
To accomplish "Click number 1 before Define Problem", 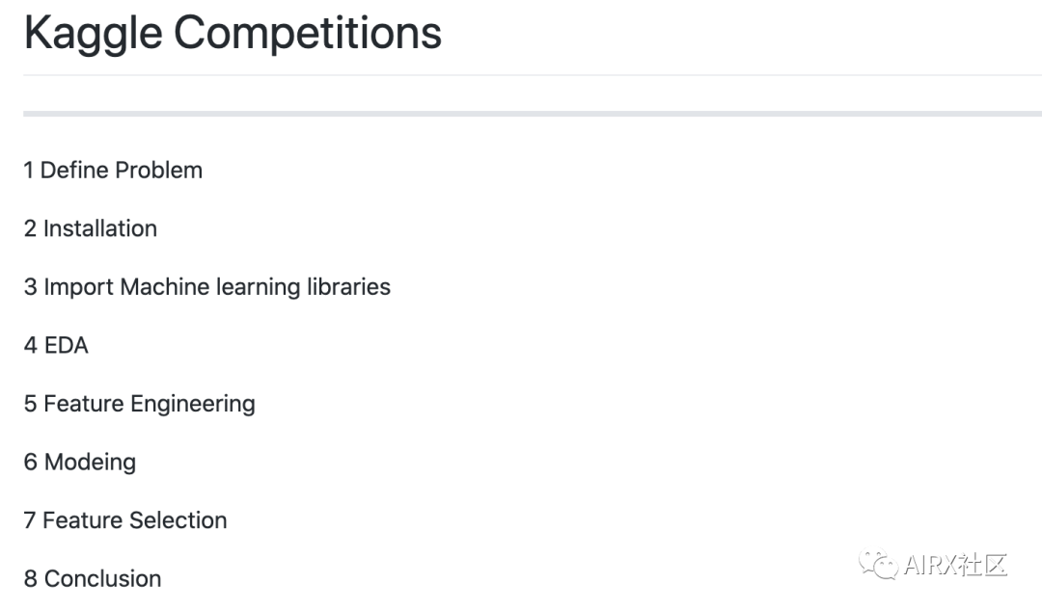I will pyautogui.click(x=29, y=170).
